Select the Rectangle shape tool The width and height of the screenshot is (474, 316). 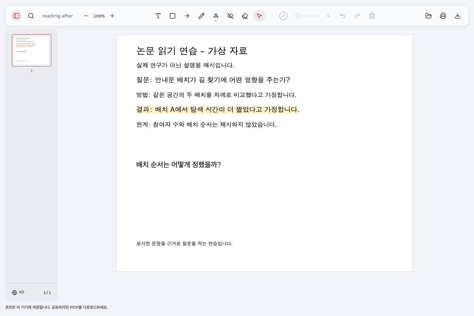point(172,16)
